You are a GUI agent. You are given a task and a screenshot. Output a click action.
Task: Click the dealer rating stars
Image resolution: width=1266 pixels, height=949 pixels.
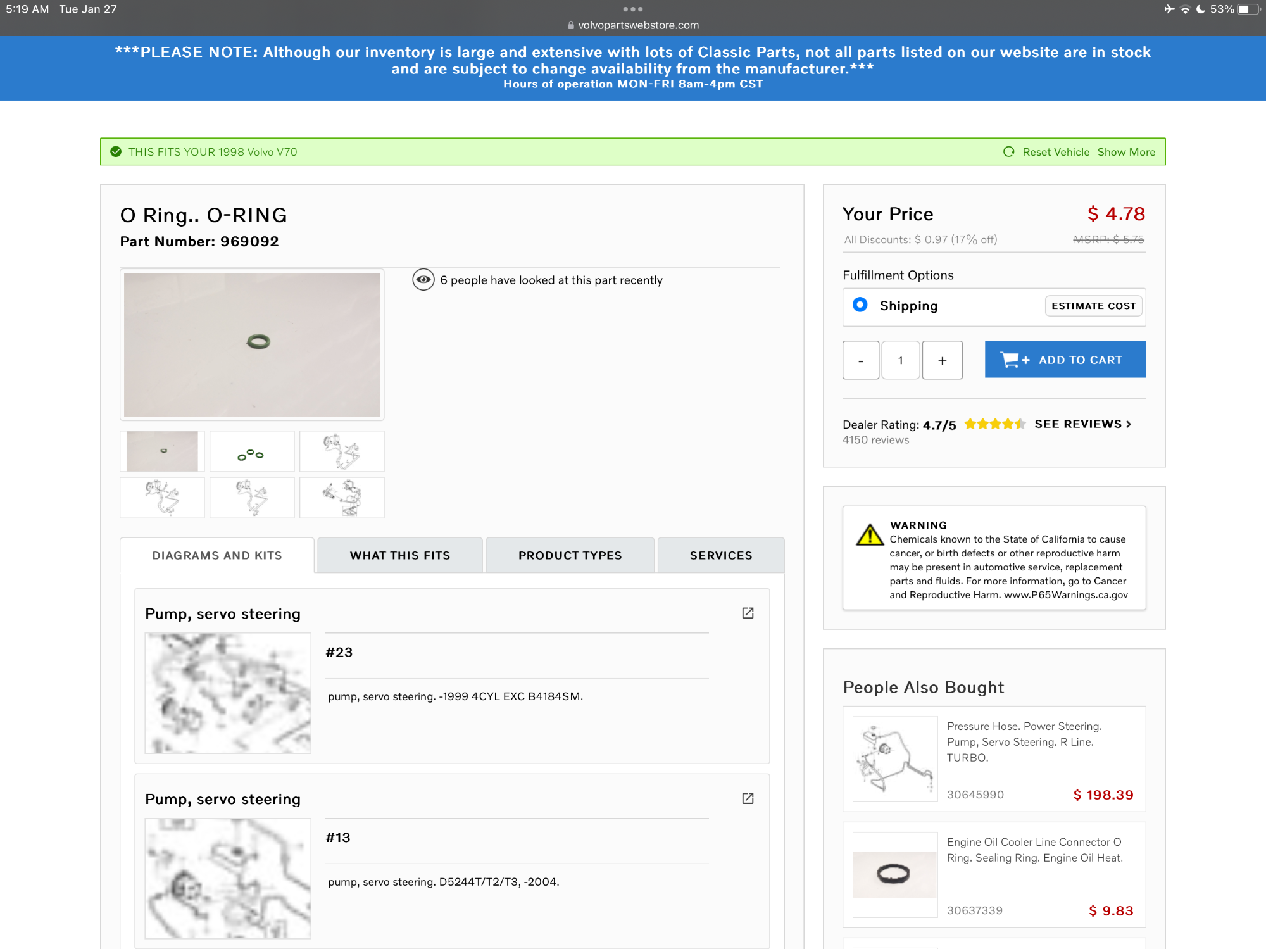pyautogui.click(x=994, y=424)
